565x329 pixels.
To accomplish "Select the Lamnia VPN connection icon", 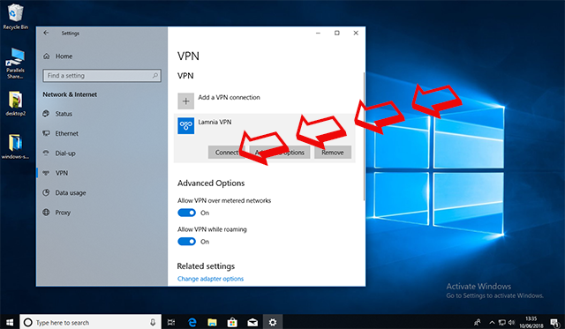I will (x=185, y=125).
